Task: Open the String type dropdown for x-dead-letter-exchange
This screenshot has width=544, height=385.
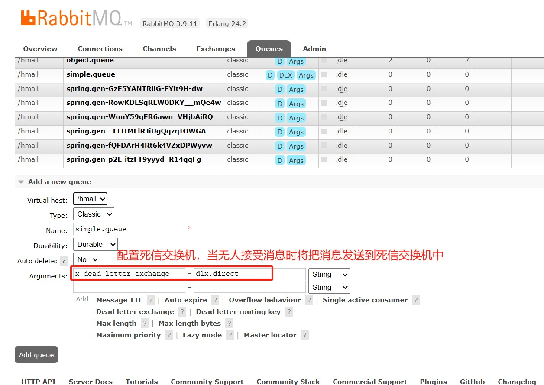Action: coord(329,275)
